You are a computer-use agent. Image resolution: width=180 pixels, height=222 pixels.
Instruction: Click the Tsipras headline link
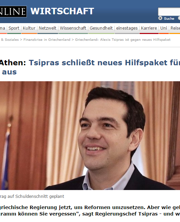tap(90, 67)
